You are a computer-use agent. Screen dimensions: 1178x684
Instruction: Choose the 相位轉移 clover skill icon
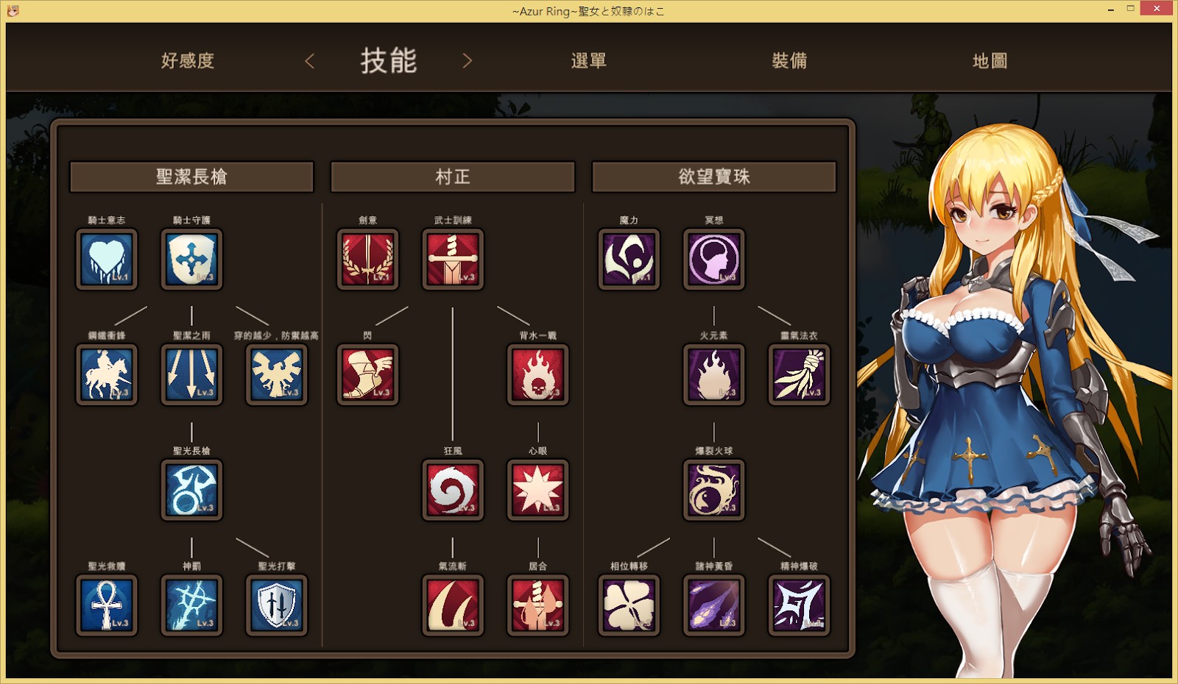click(x=629, y=605)
